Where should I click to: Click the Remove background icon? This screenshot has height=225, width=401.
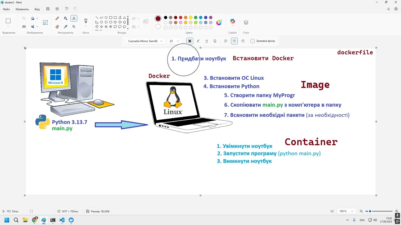click(x=24, y=27)
